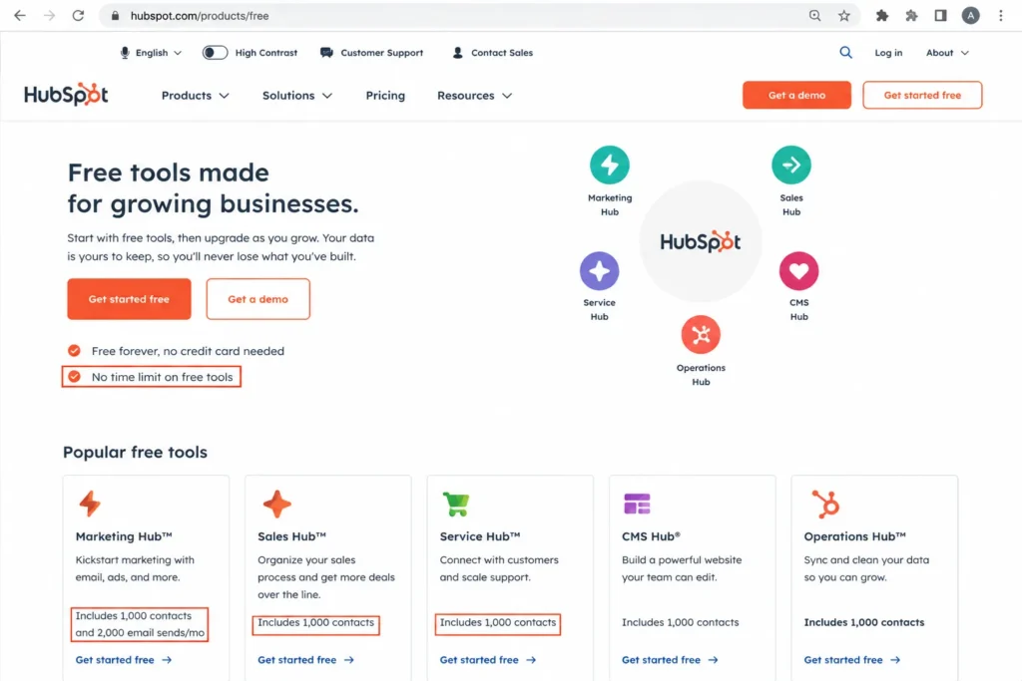This screenshot has width=1022, height=681.
Task: Click Get started free under Operations Hub card
Action: [x=852, y=659]
